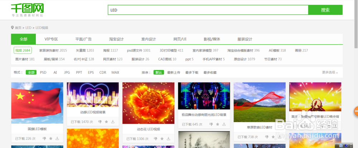Download 极品舞台动感绚丽光线LED背景 via download icon
The width and height of the screenshot is (358, 148).
click(x=224, y=124)
